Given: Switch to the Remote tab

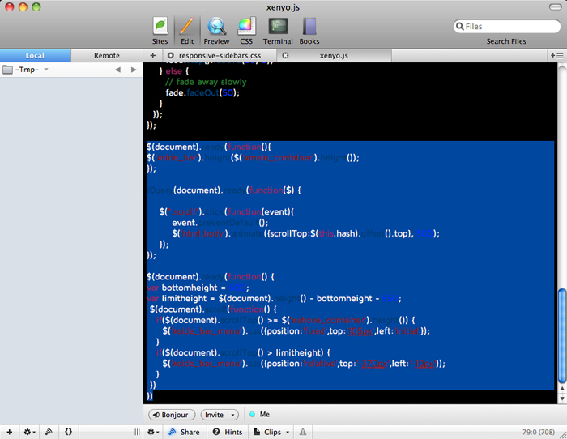Looking at the screenshot, I should [x=107, y=55].
